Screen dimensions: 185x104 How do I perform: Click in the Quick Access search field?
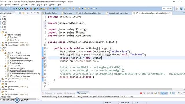click(x=167, y=8)
